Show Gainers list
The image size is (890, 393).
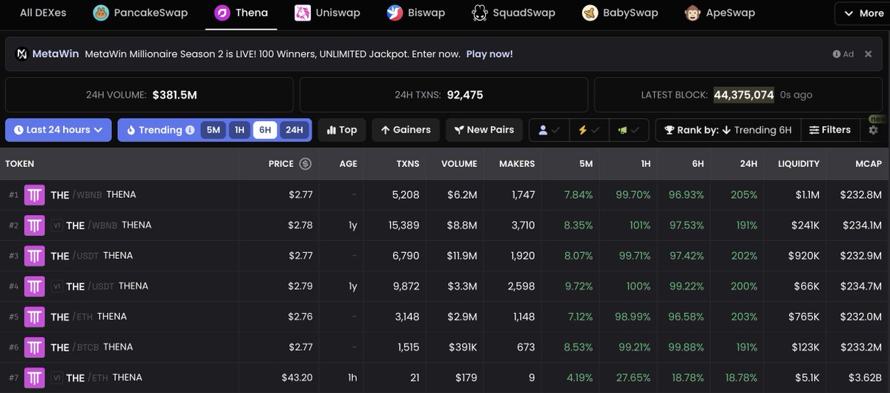tap(406, 130)
